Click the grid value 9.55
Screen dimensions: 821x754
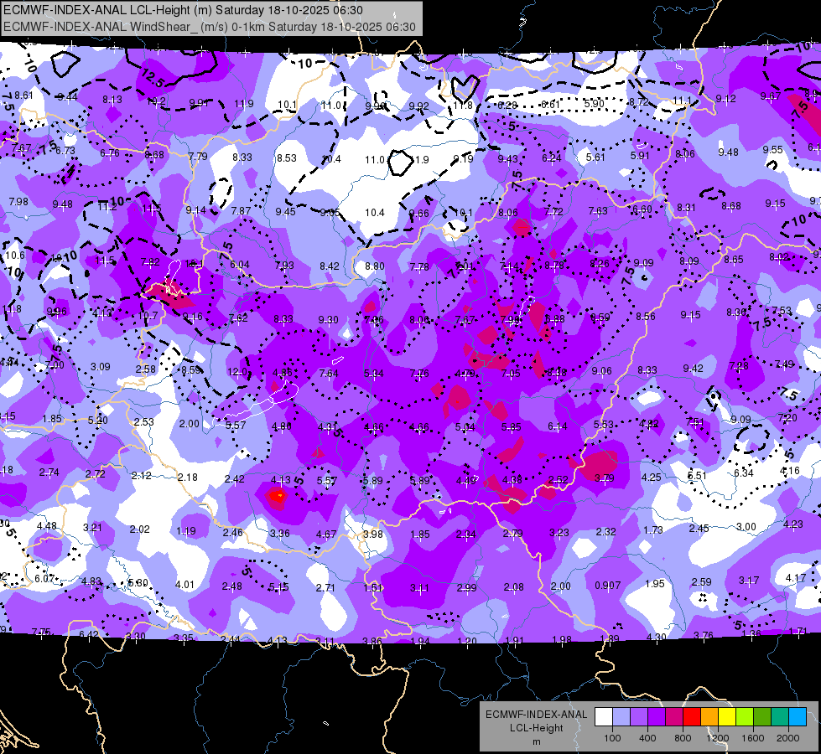[773, 150]
